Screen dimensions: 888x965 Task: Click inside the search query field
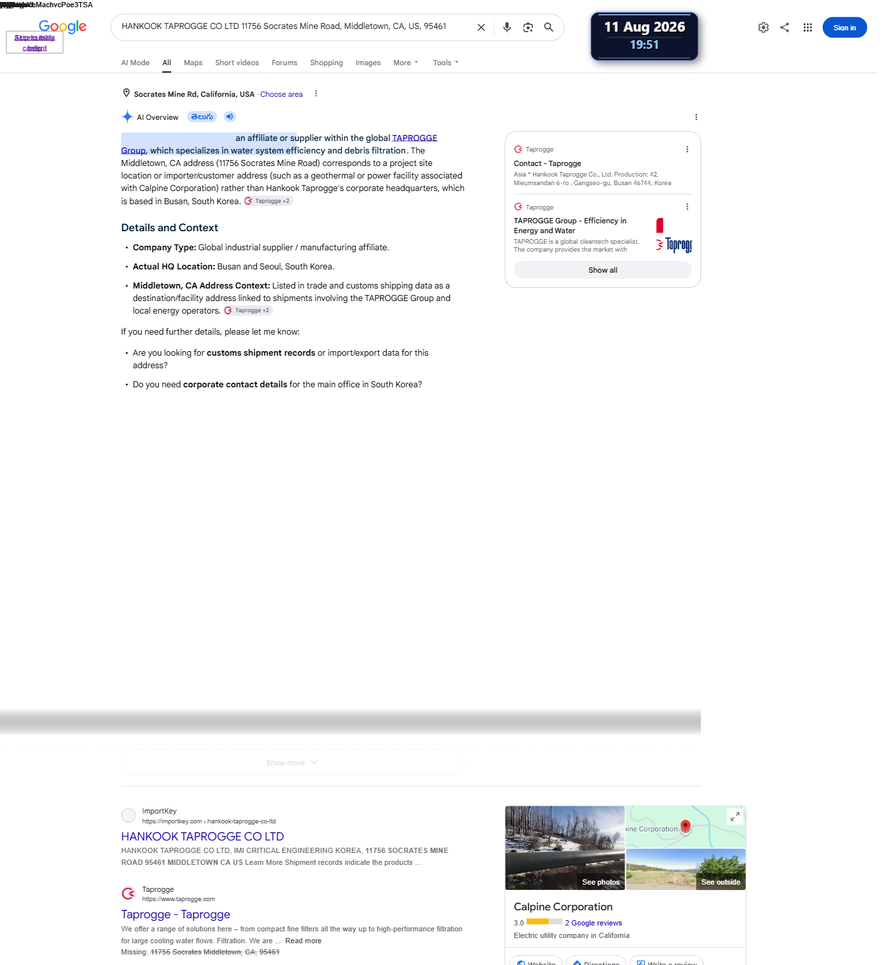coord(293,26)
